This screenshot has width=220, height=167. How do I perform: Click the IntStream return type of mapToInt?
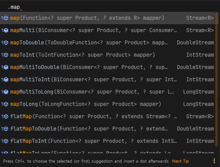[200, 55]
